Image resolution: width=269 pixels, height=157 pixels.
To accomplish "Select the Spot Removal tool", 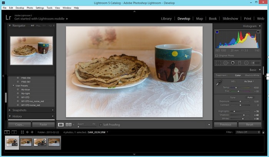I will point(226,63).
